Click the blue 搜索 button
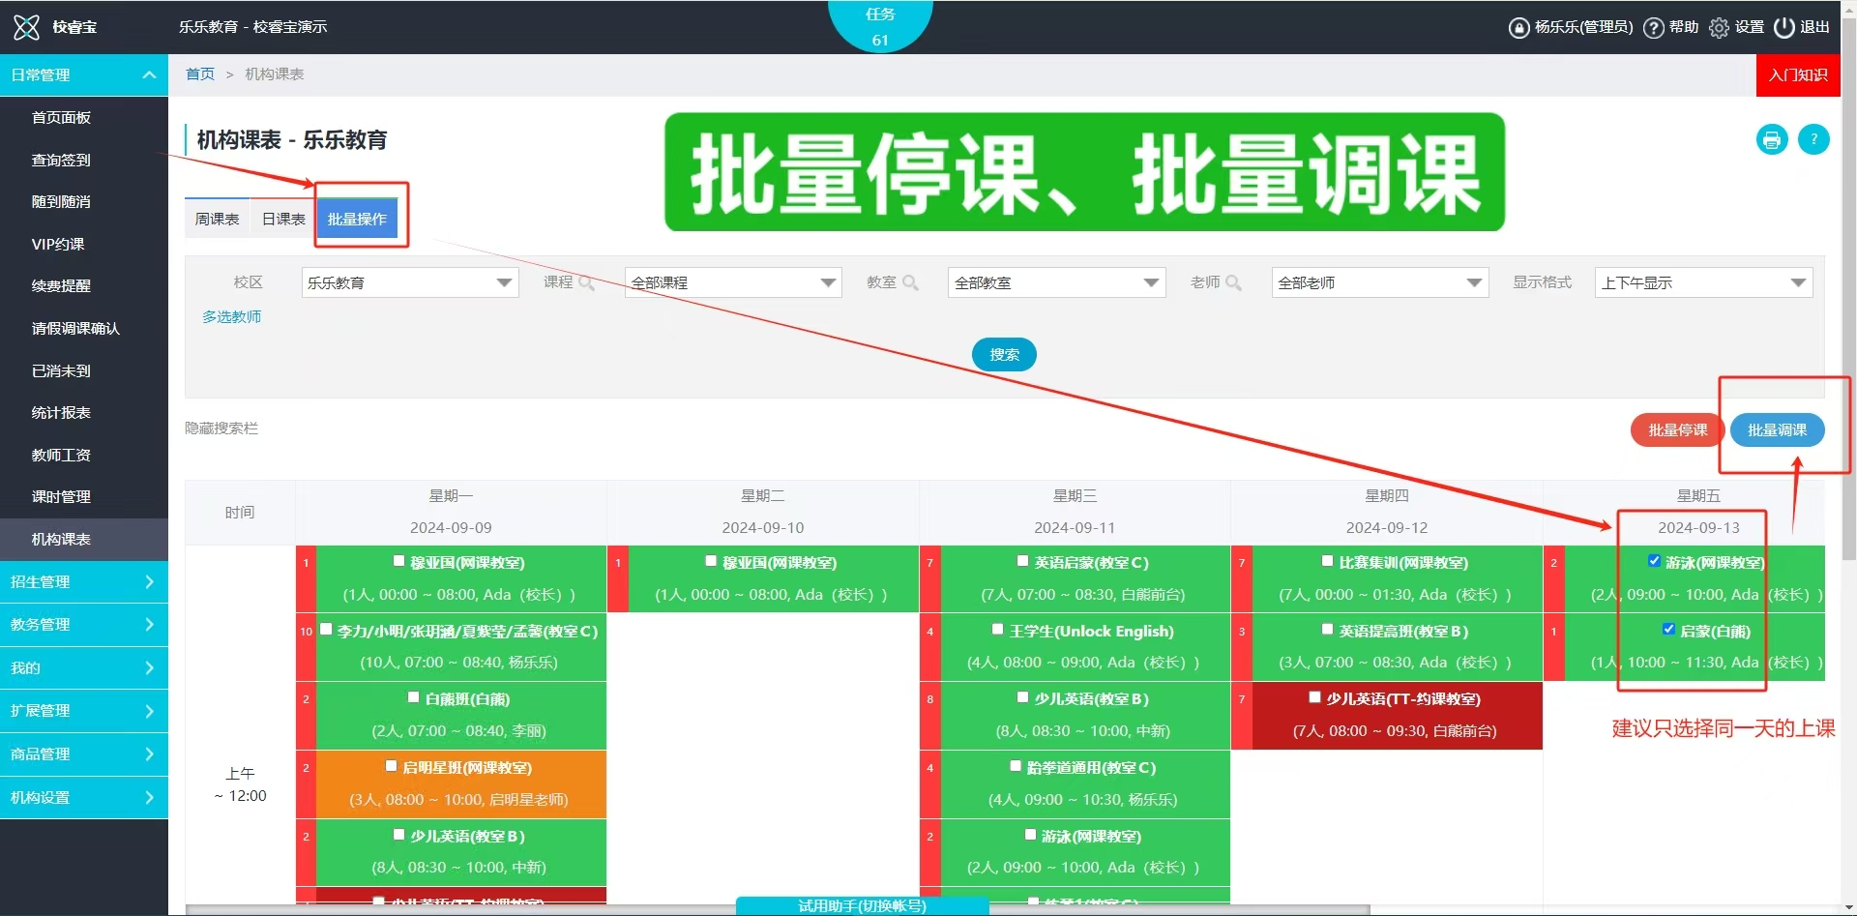The height and width of the screenshot is (916, 1857). point(1003,355)
